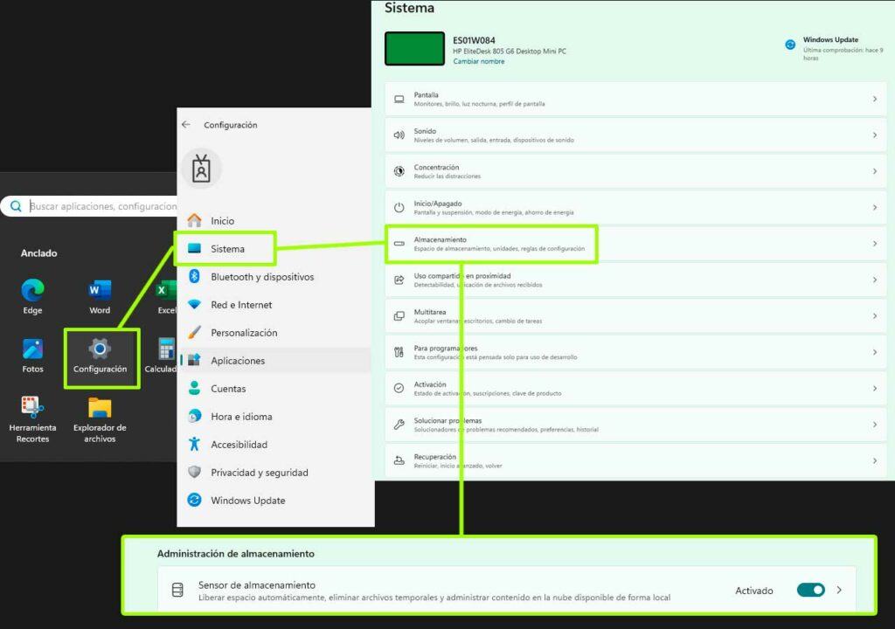The width and height of the screenshot is (895, 629).
Task: Click the Configuración gear icon
Action: (101, 349)
